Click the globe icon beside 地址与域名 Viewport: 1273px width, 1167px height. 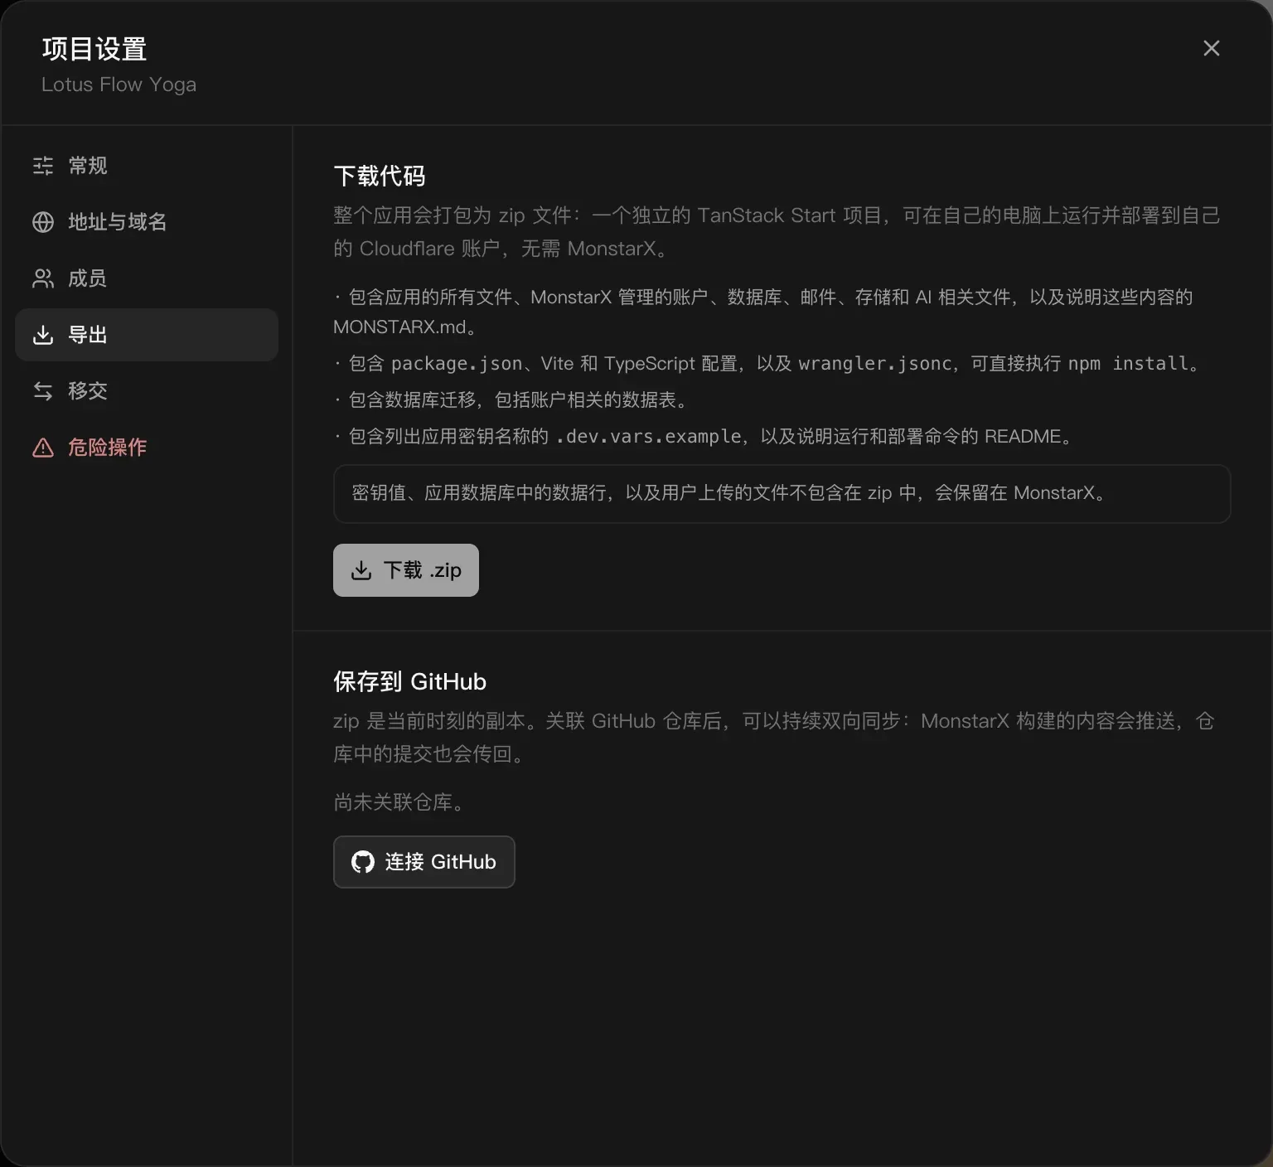tap(43, 222)
